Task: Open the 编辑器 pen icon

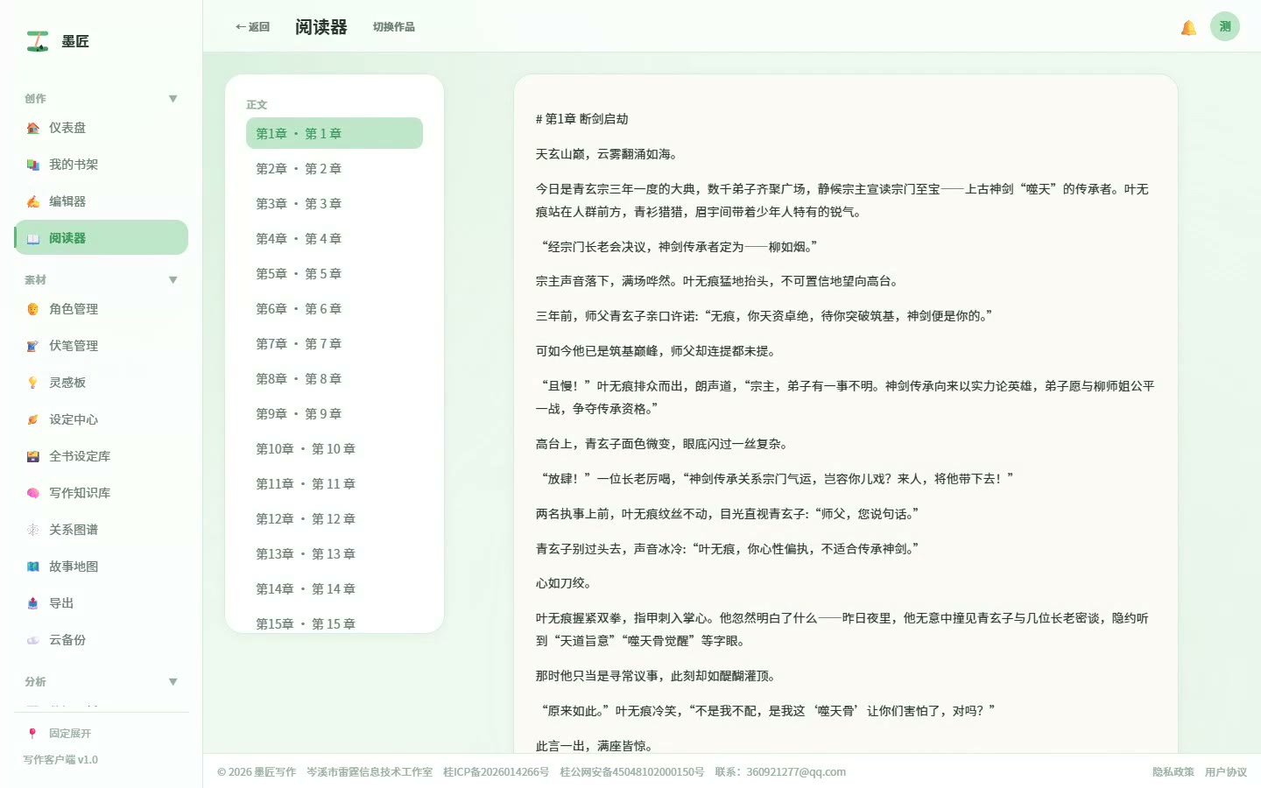Action: [x=33, y=201]
